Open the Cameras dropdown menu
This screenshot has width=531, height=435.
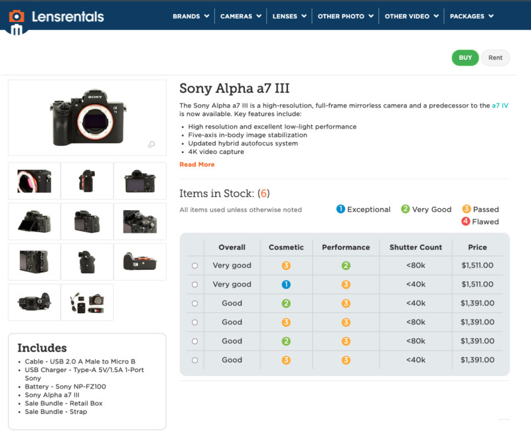pyautogui.click(x=241, y=16)
